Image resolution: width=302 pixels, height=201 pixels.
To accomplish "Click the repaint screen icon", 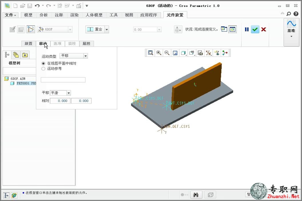I will (x=175, y=53).
